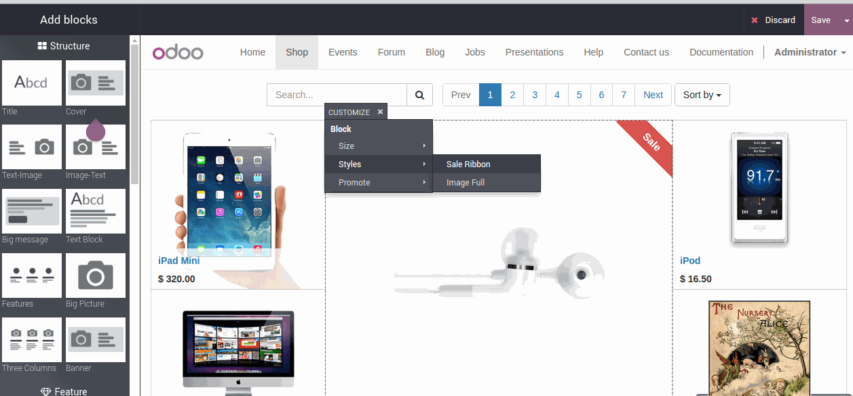The image size is (853, 396).
Task: Pick the Text-Image block icon
Action: [x=32, y=147]
